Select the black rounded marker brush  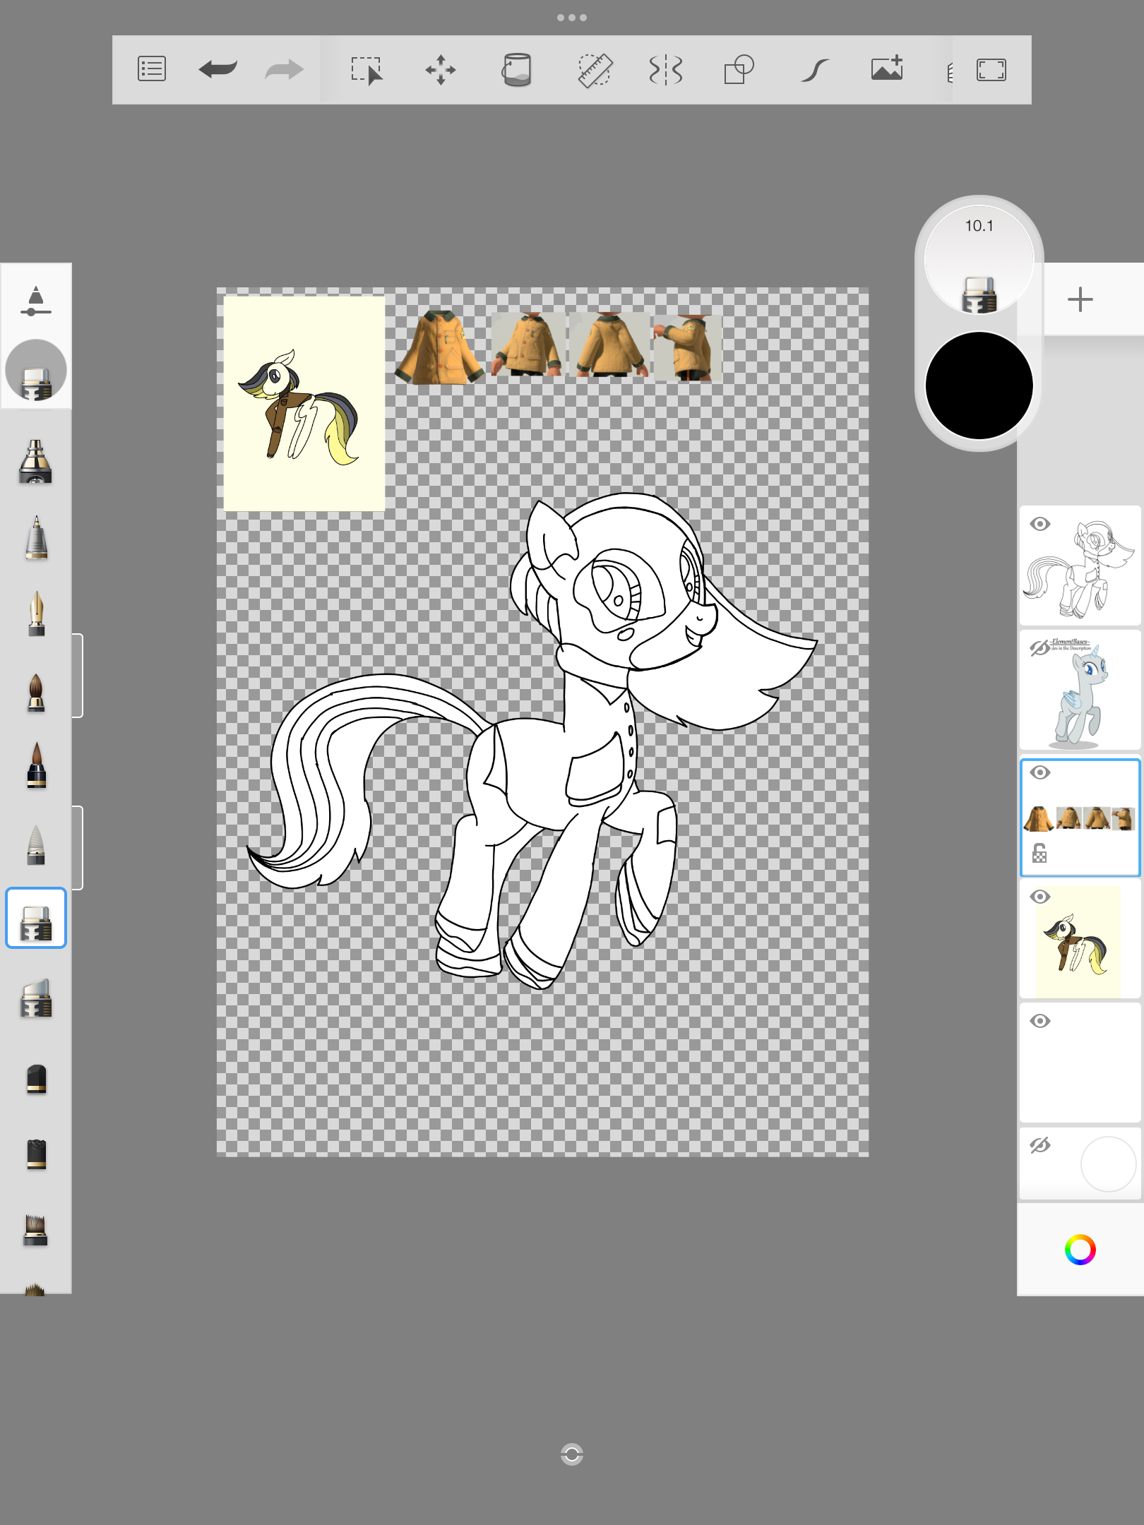[36, 1079]
